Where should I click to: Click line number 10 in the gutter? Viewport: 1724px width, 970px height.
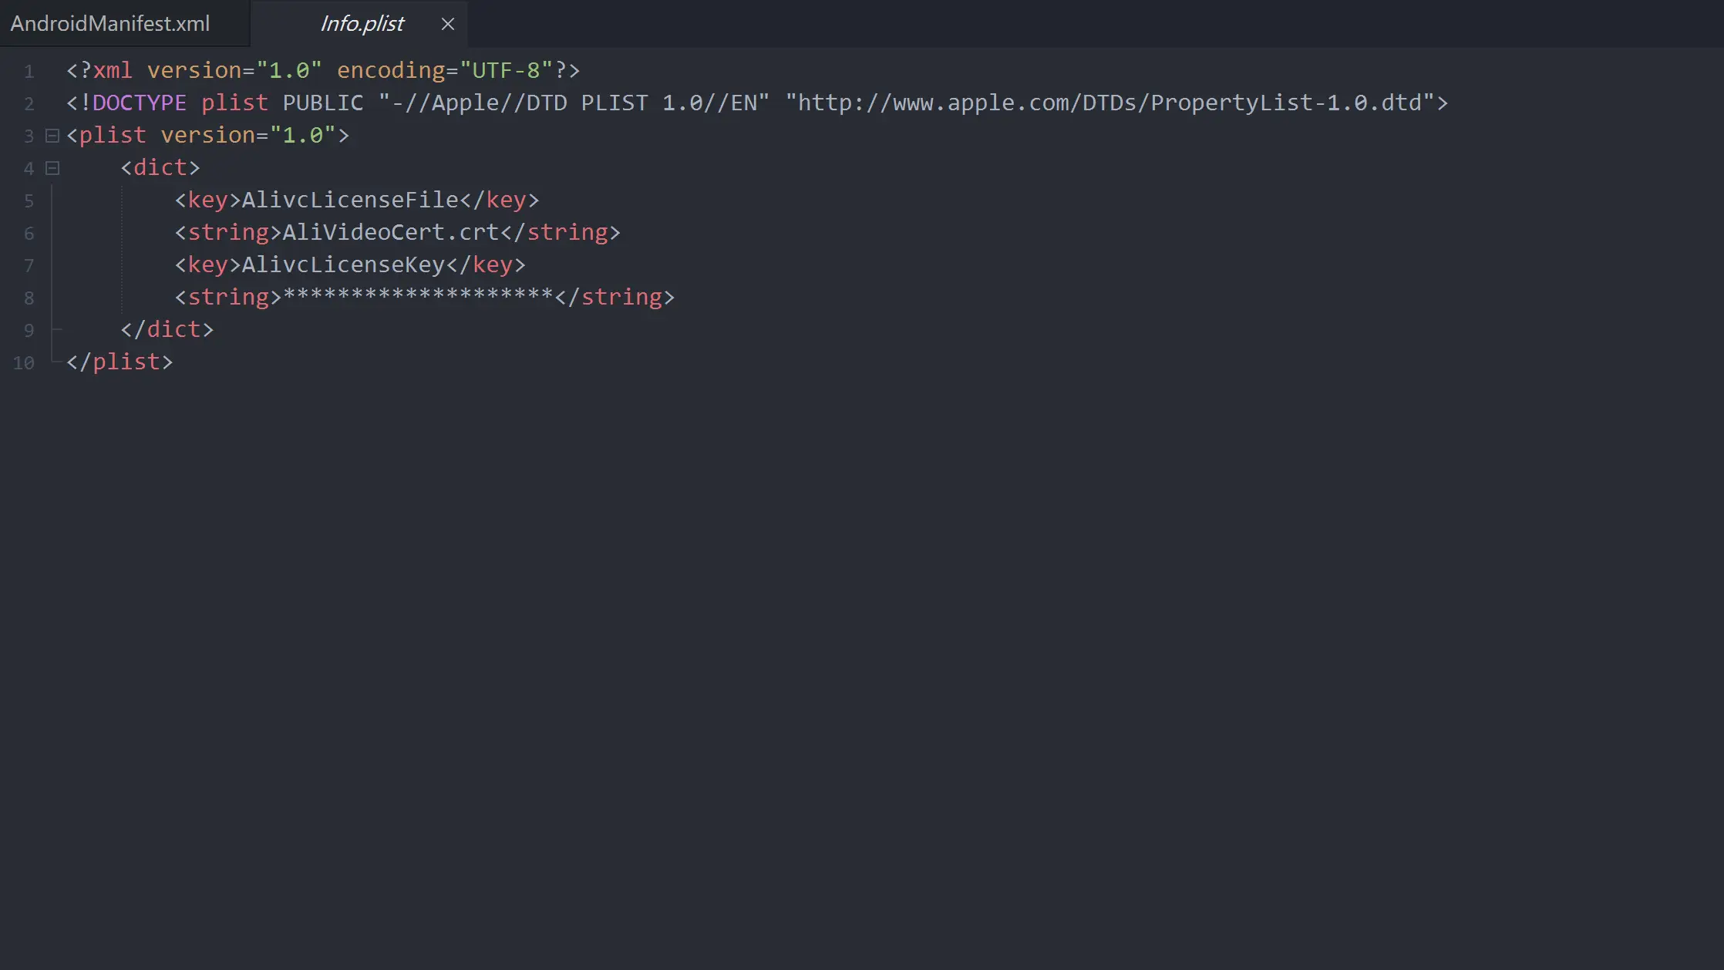pyautogui.click(x=24, y=362)
